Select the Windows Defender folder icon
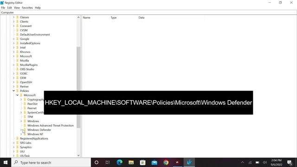The image size is (297, 167). pos(25,130)
